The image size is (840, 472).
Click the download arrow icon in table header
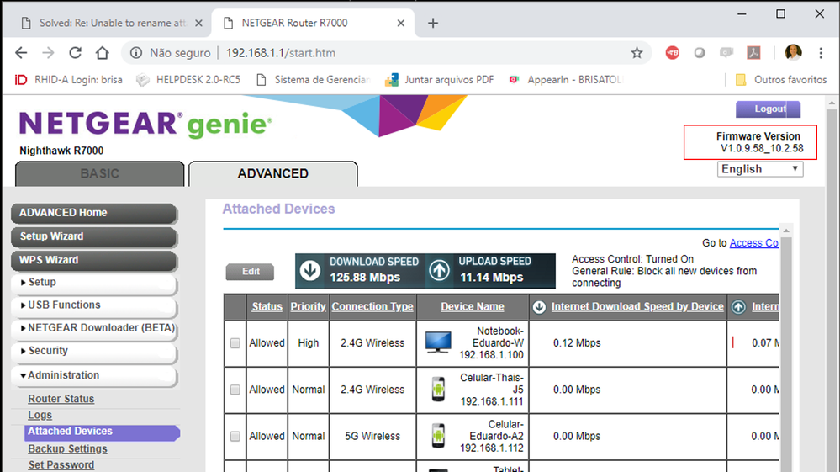pos(540,307)
